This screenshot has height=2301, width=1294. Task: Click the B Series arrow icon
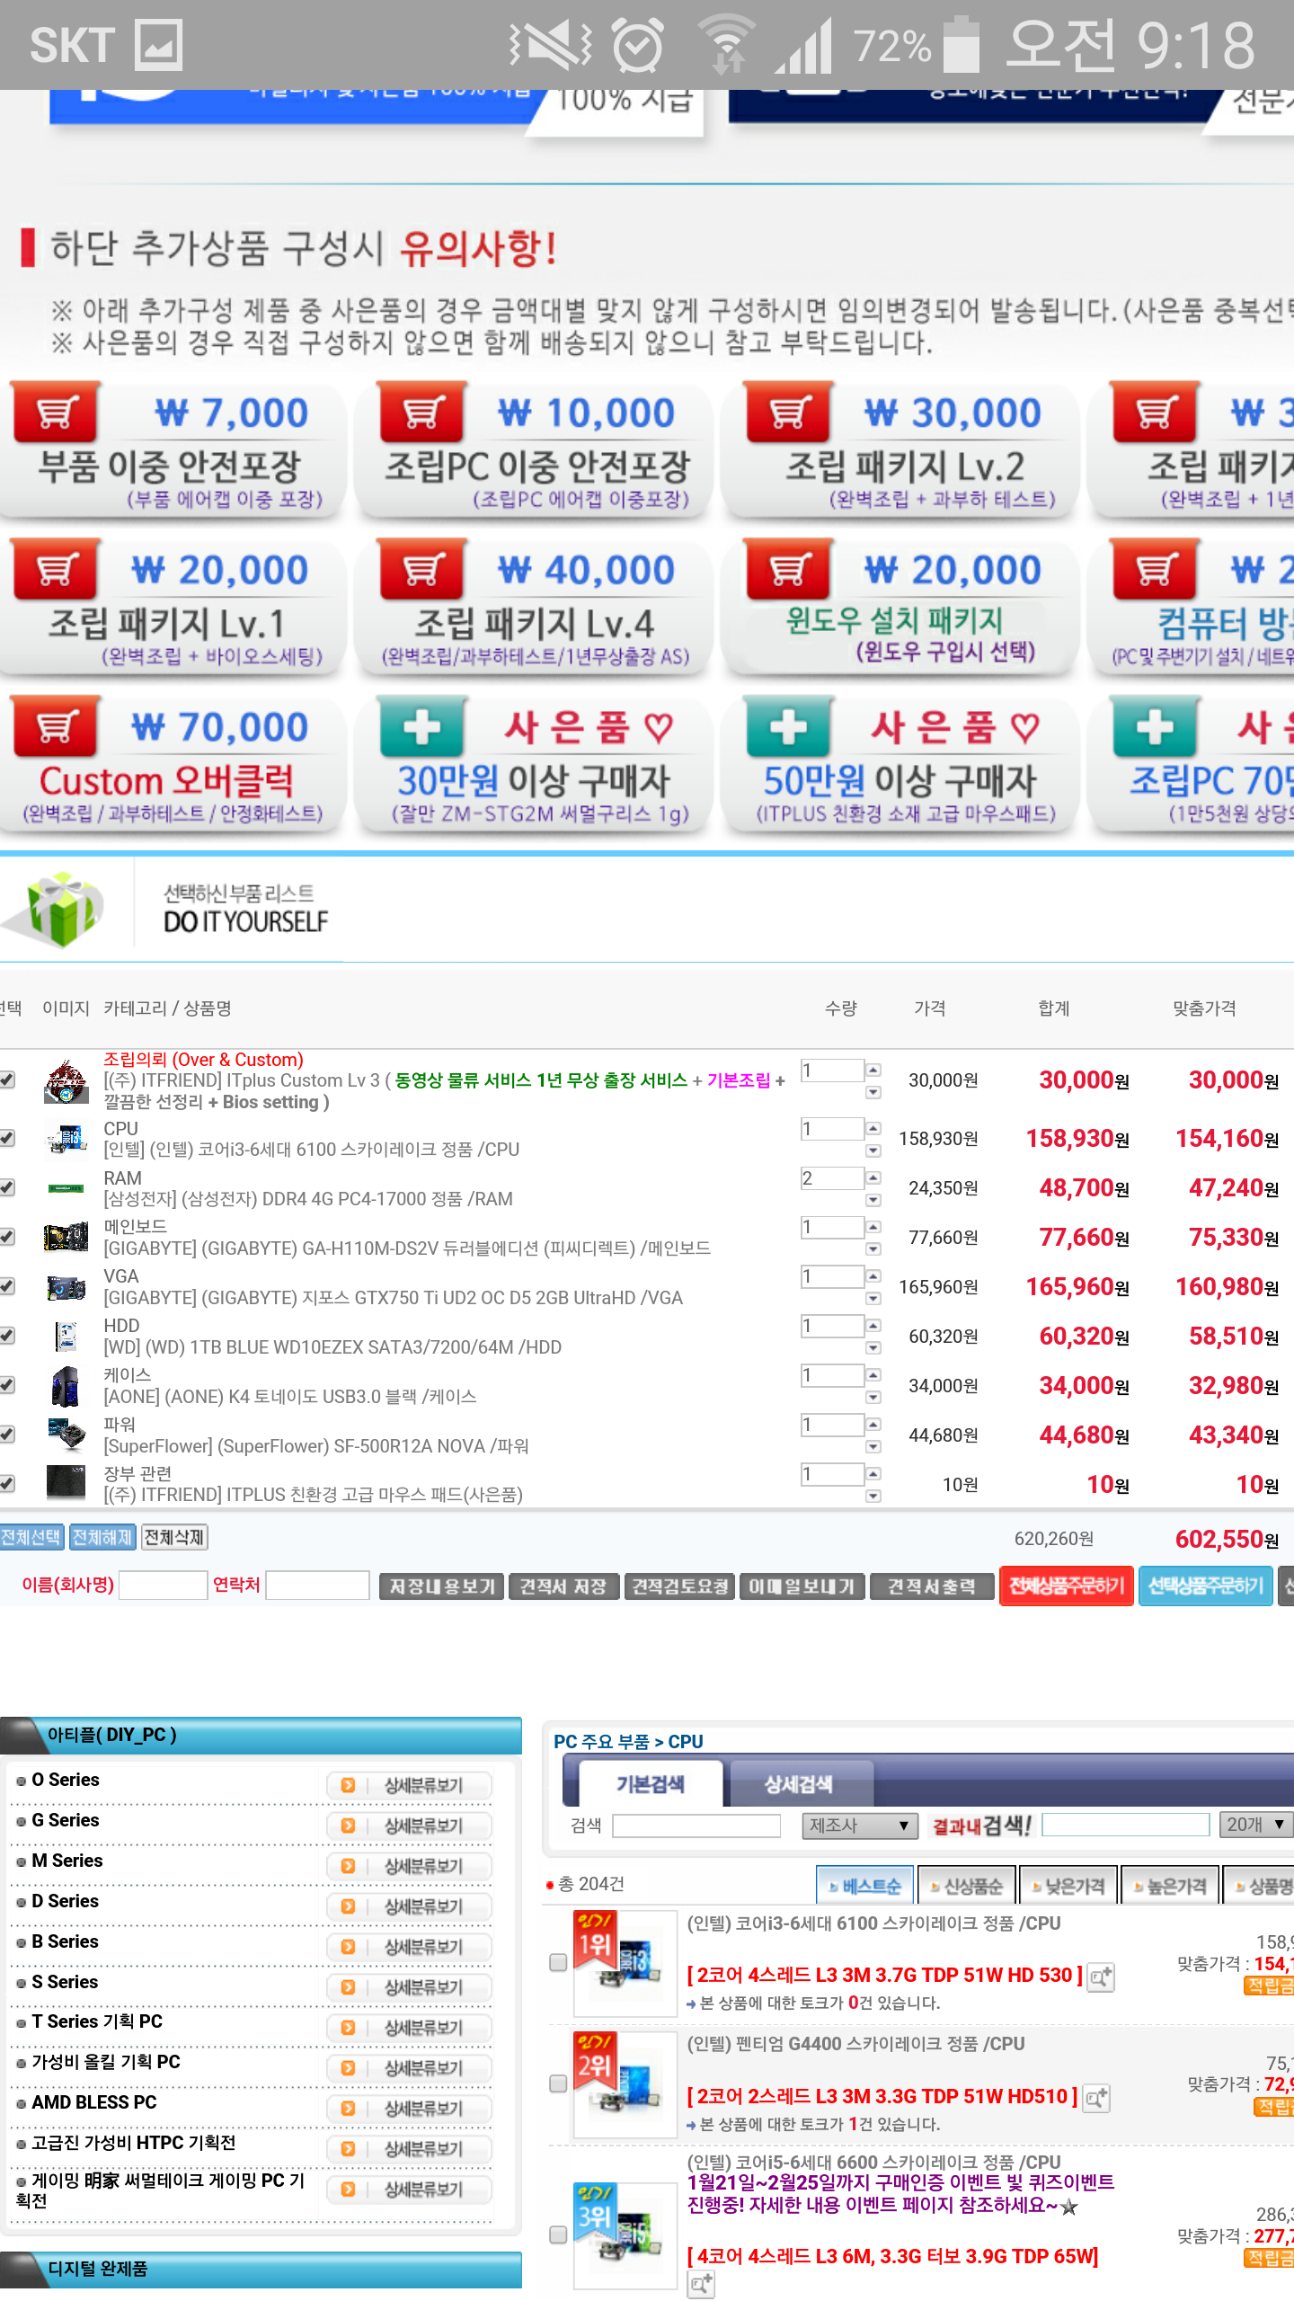[x=348, y=1947]
